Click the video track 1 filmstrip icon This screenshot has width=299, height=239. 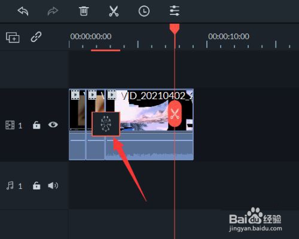(10, 125)
